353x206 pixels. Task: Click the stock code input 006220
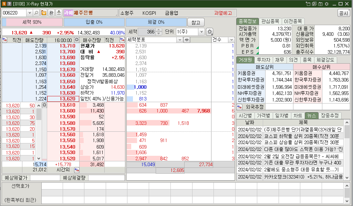pos(14,13)
